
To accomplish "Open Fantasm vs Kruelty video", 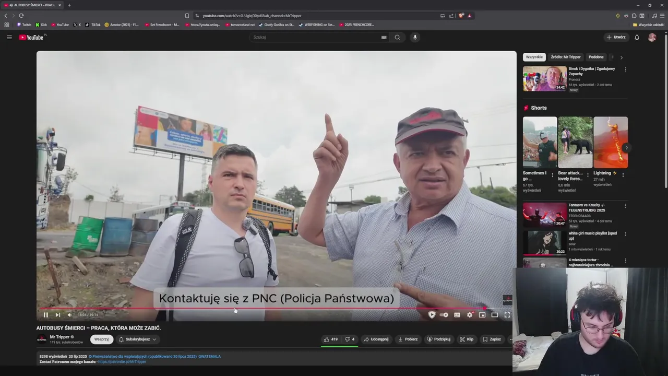I will click(x=545, y=215).
